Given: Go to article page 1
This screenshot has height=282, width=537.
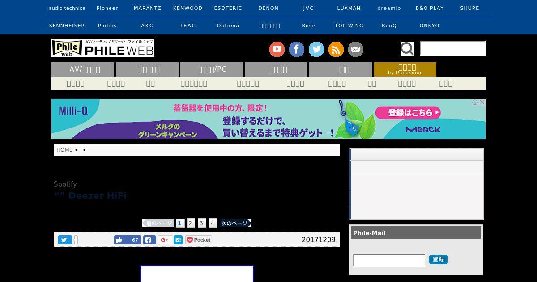Looking at the screenshot, I should point(180,223).
